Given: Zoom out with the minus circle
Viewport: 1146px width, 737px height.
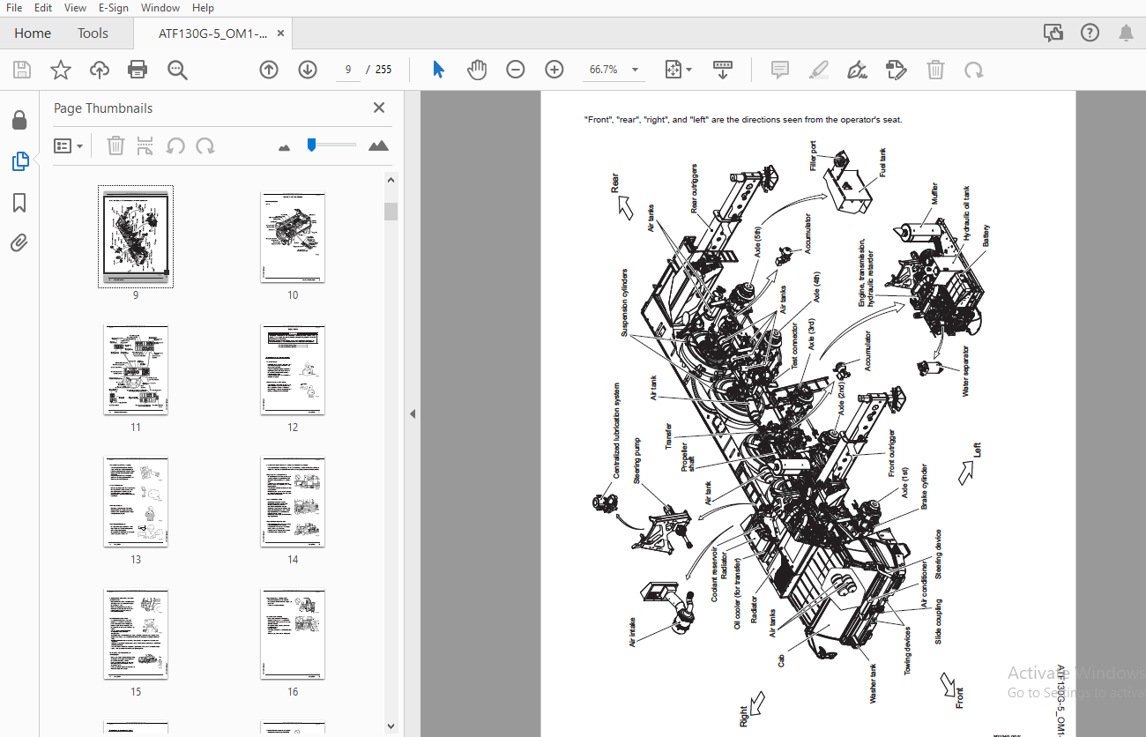Looking at the screenshot, I should click(516, 70).
